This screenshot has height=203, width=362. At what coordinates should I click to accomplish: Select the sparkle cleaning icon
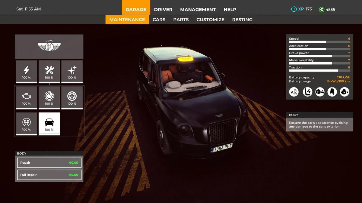click(72, 72)
